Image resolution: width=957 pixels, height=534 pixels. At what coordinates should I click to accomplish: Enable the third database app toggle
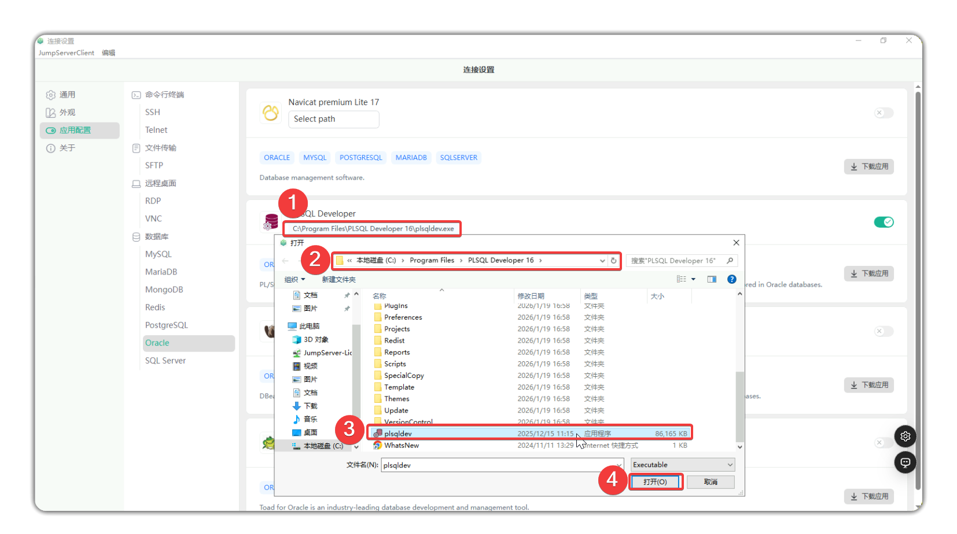[884, 331]
